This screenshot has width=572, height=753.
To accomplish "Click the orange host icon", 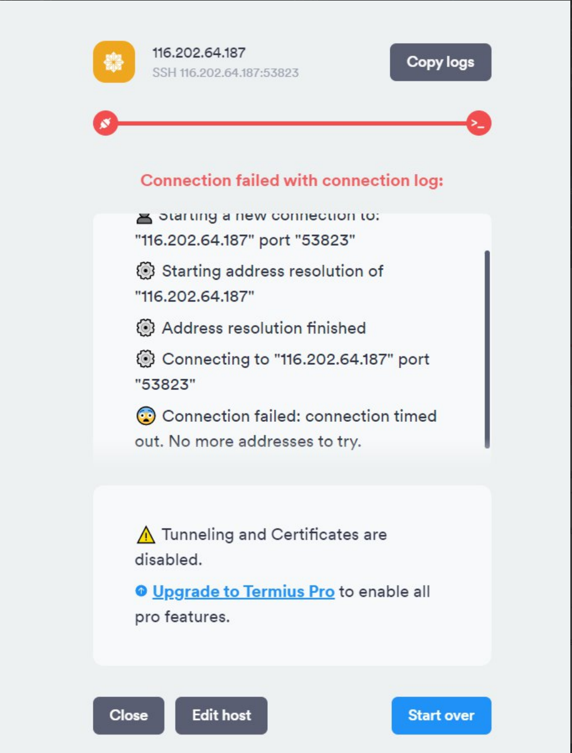I will click(x=114, y=62).
